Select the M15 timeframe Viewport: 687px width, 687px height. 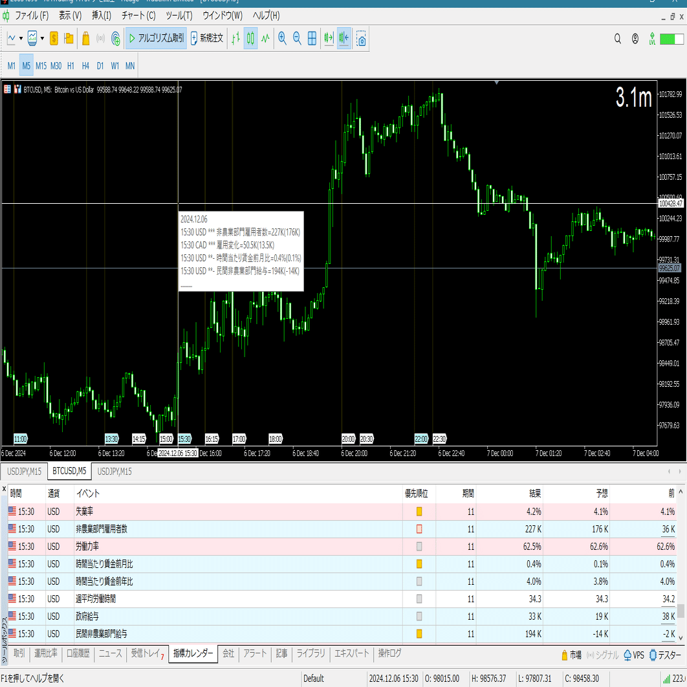[41, 66]
